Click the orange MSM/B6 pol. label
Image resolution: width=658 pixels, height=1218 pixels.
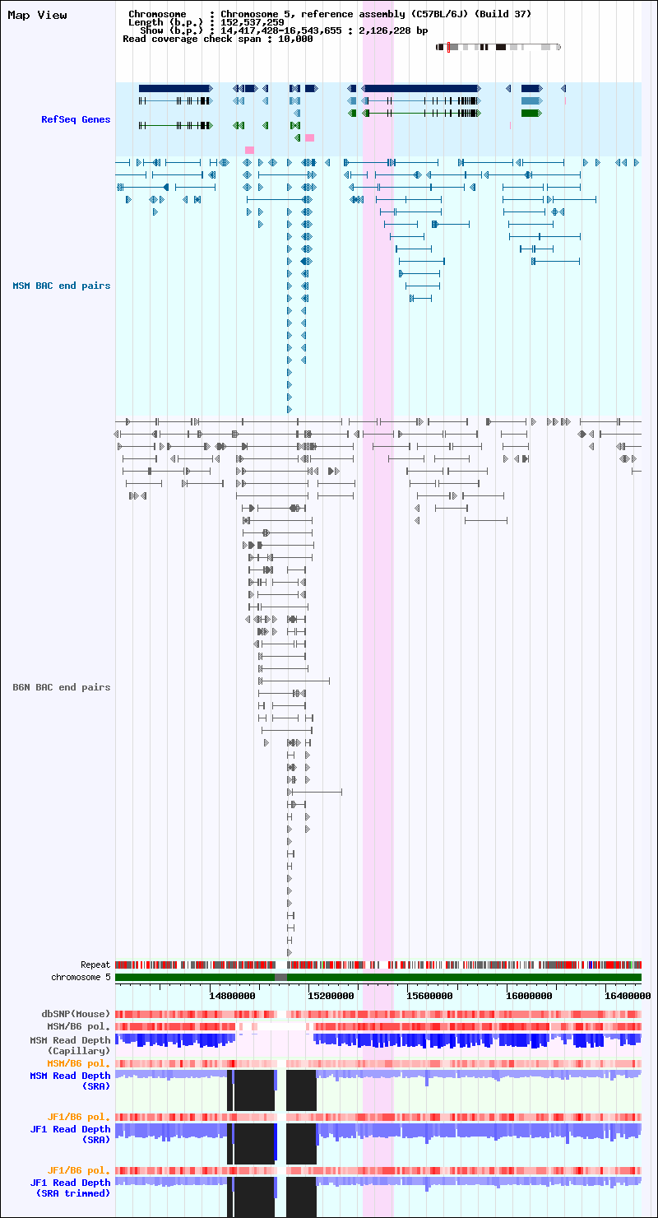pos(79,1063)
